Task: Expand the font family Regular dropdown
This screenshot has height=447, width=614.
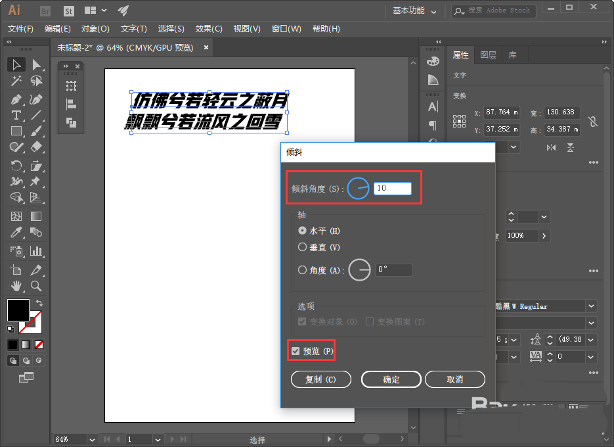Action: click(x=591, y=306)
